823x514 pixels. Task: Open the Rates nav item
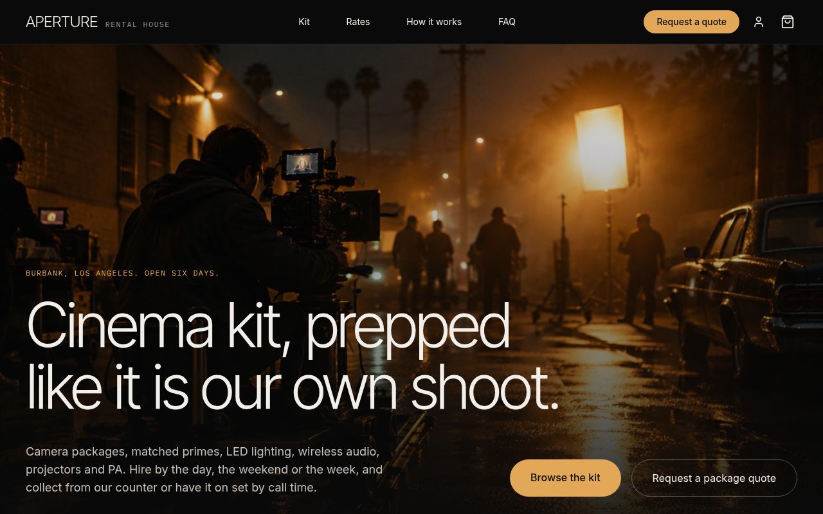358,22
